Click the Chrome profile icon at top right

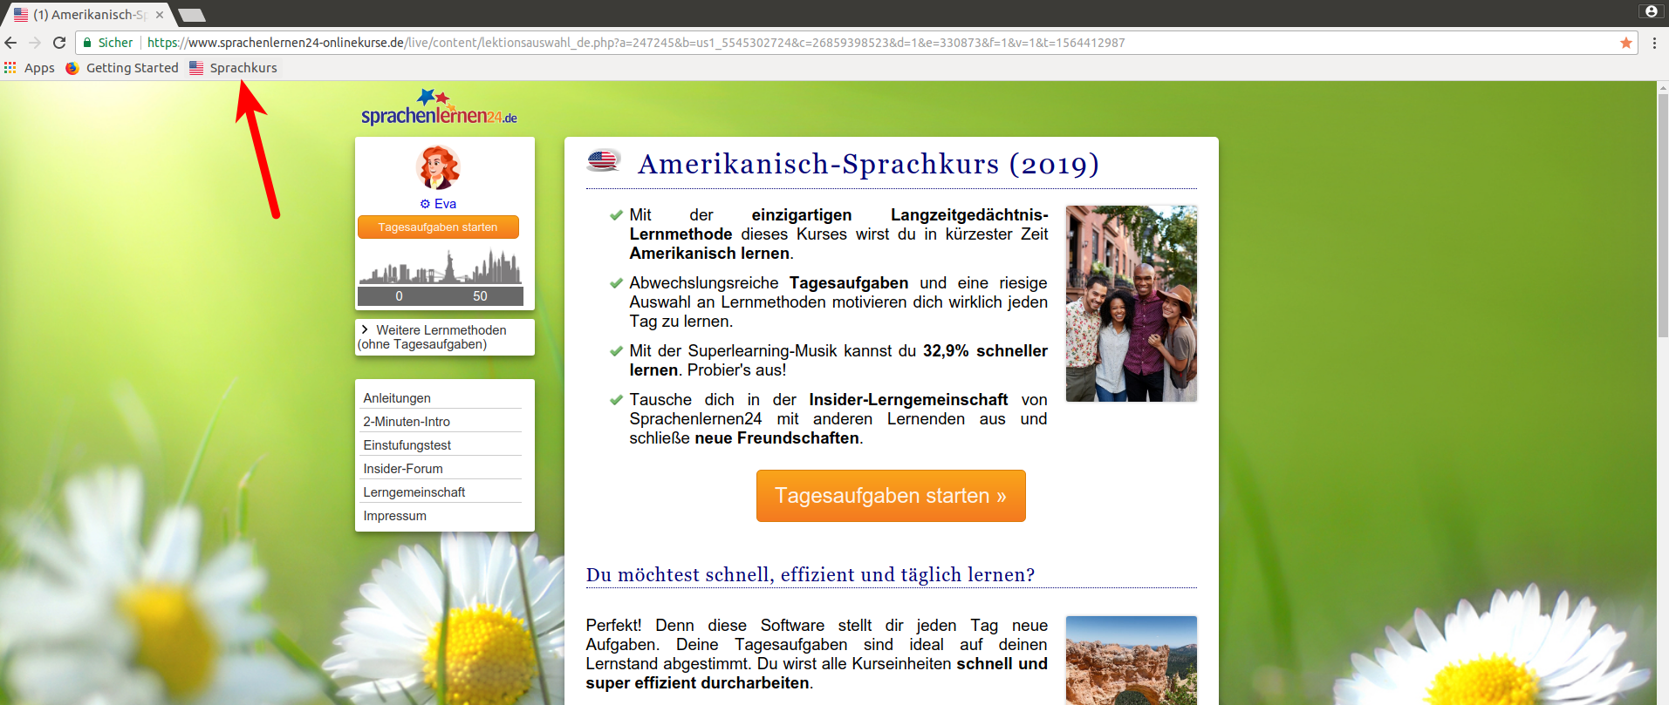[1651, 11]
